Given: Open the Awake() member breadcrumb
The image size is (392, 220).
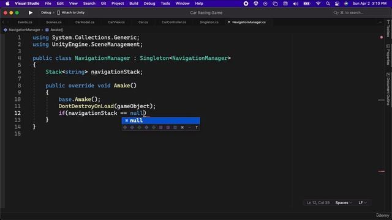Looking at the screenshot, I should coord(55,30).
